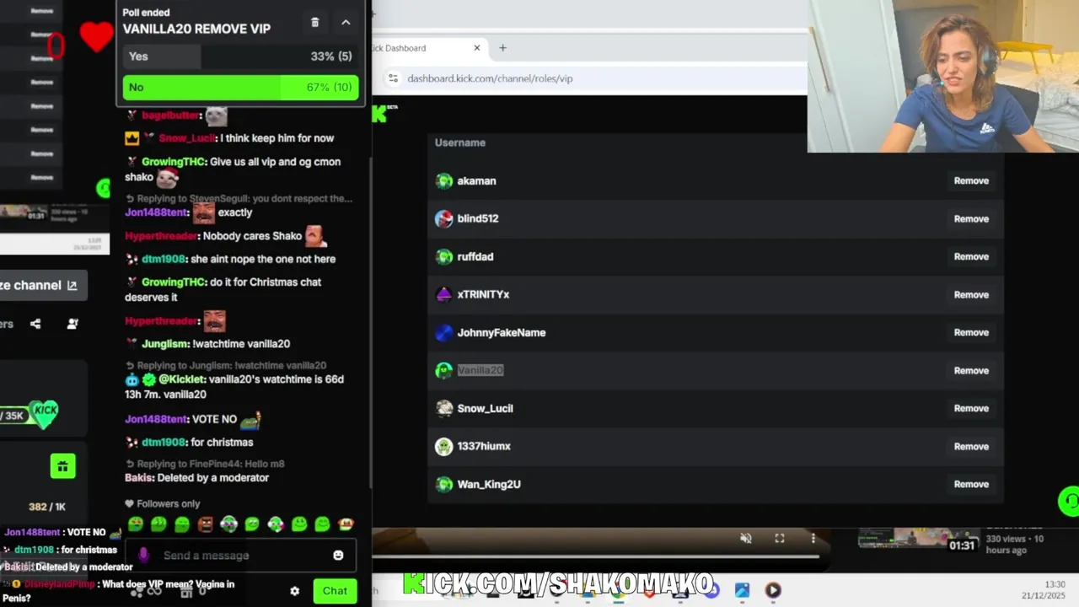The image size is (1079, 607).
Task: Click Snow_Lucil's avatar in the VIP list
Action: pyautogui.click(x=443, y=408)
